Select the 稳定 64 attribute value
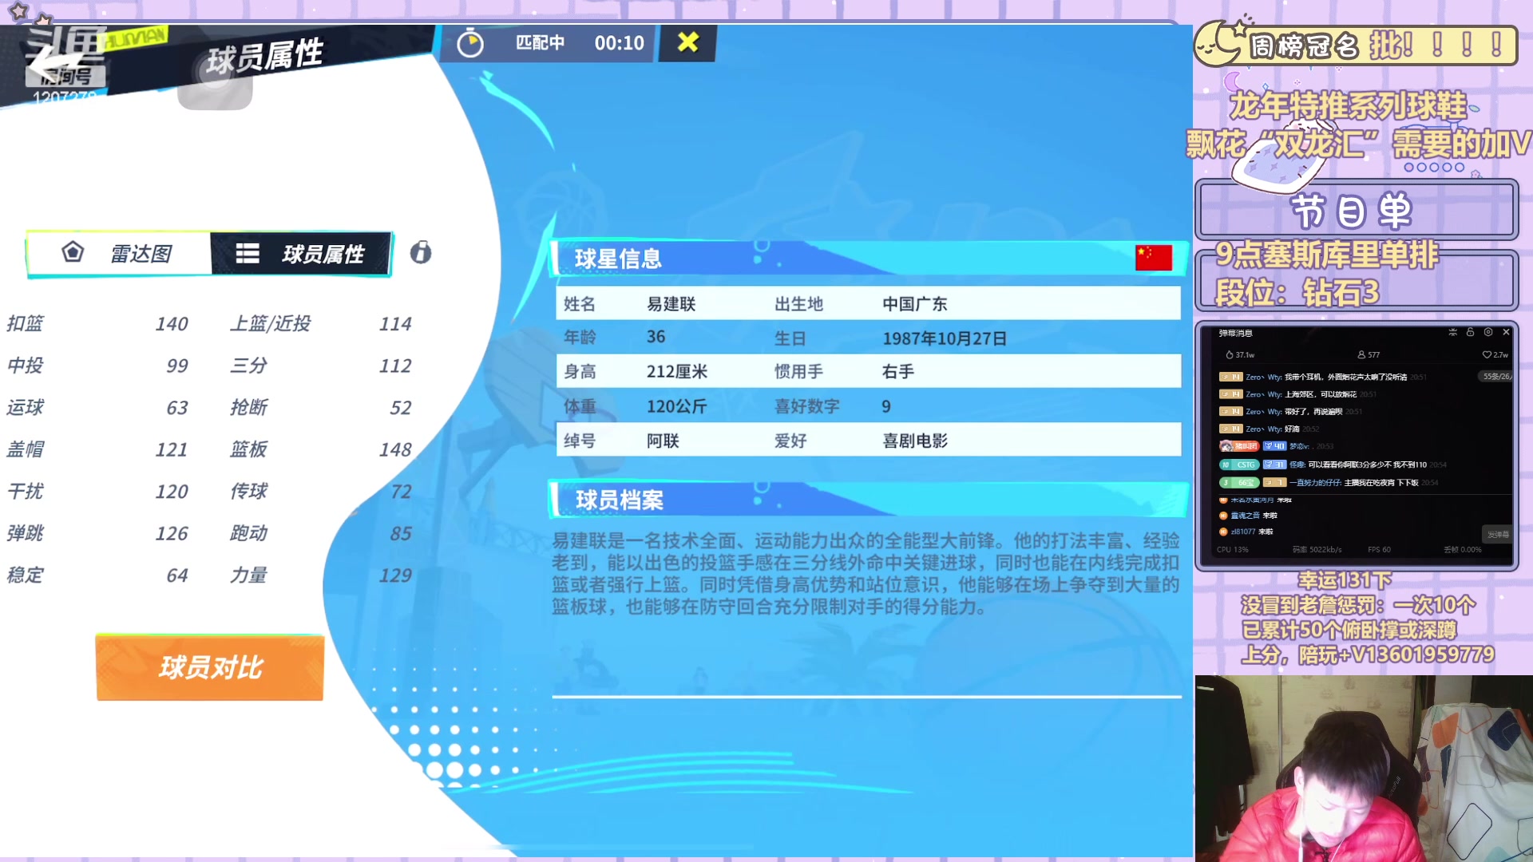This screenshot has height=862, width=1533. (177, 575)
